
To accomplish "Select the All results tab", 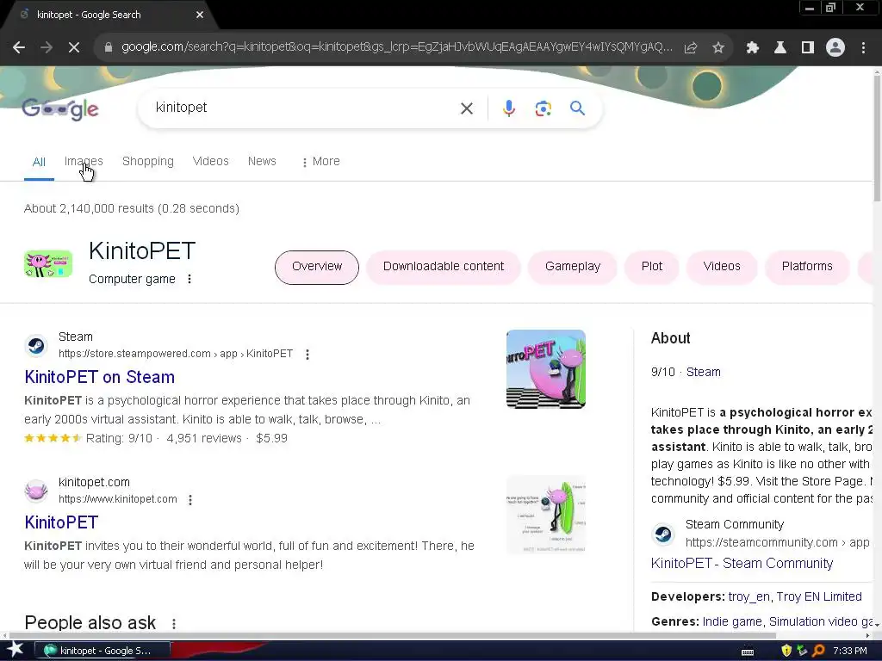I will [x=39, y=162].
